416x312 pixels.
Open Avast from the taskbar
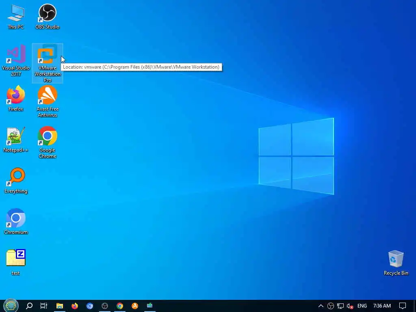(135, 306)
